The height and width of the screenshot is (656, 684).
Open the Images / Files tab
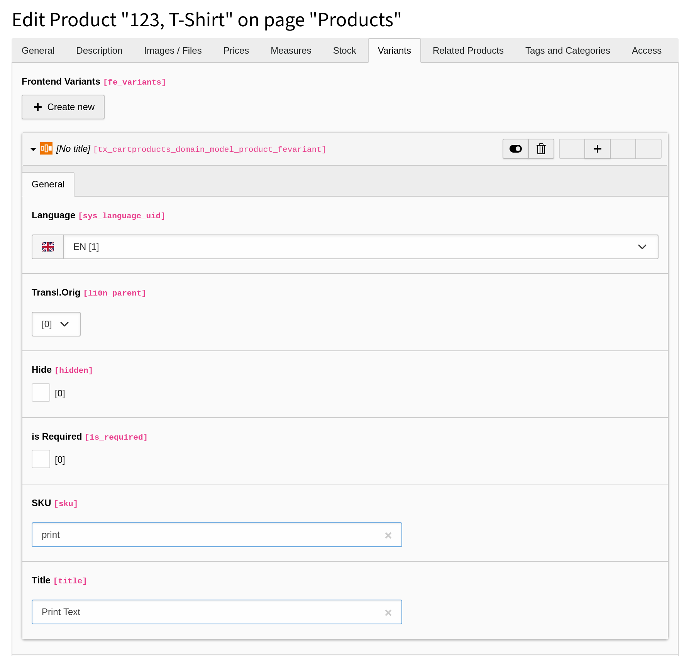pyautogui.click(x=173, y=51)
